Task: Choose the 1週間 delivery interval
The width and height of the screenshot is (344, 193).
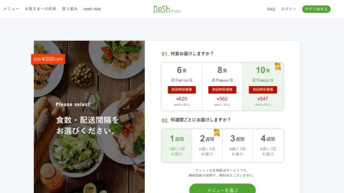Action: [x=177, y=145]
